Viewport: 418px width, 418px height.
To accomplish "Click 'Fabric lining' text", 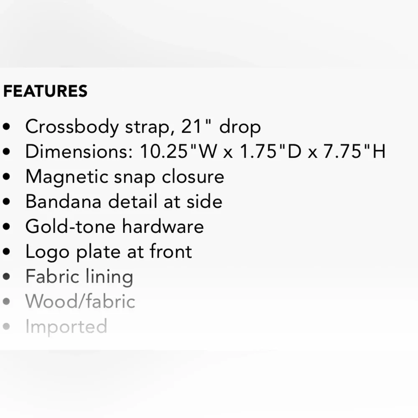I will tap(79, 277).
